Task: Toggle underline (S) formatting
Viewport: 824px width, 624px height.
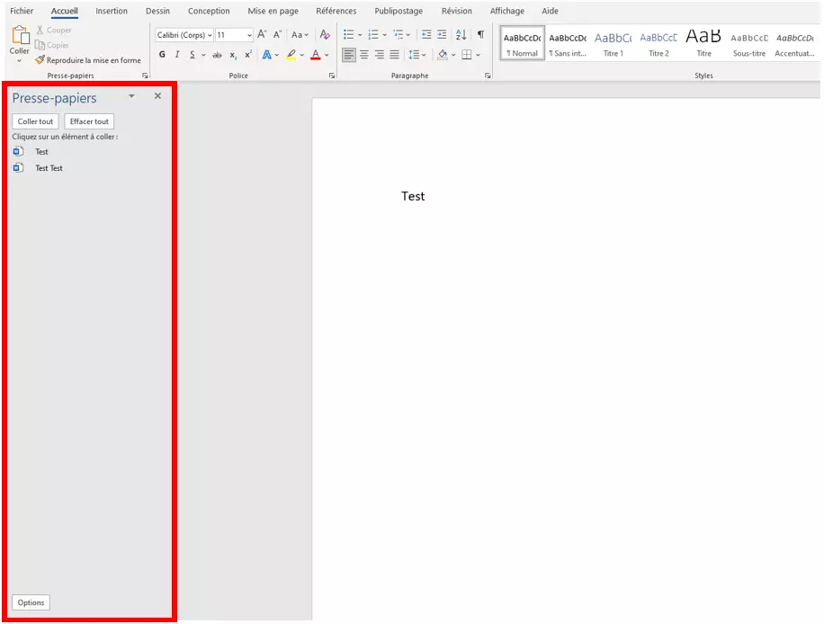Action: (193, 55)
